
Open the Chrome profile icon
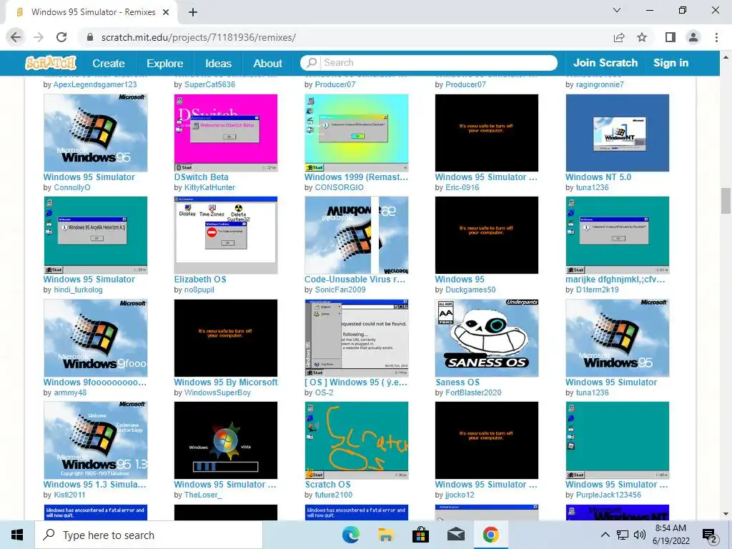693,37
